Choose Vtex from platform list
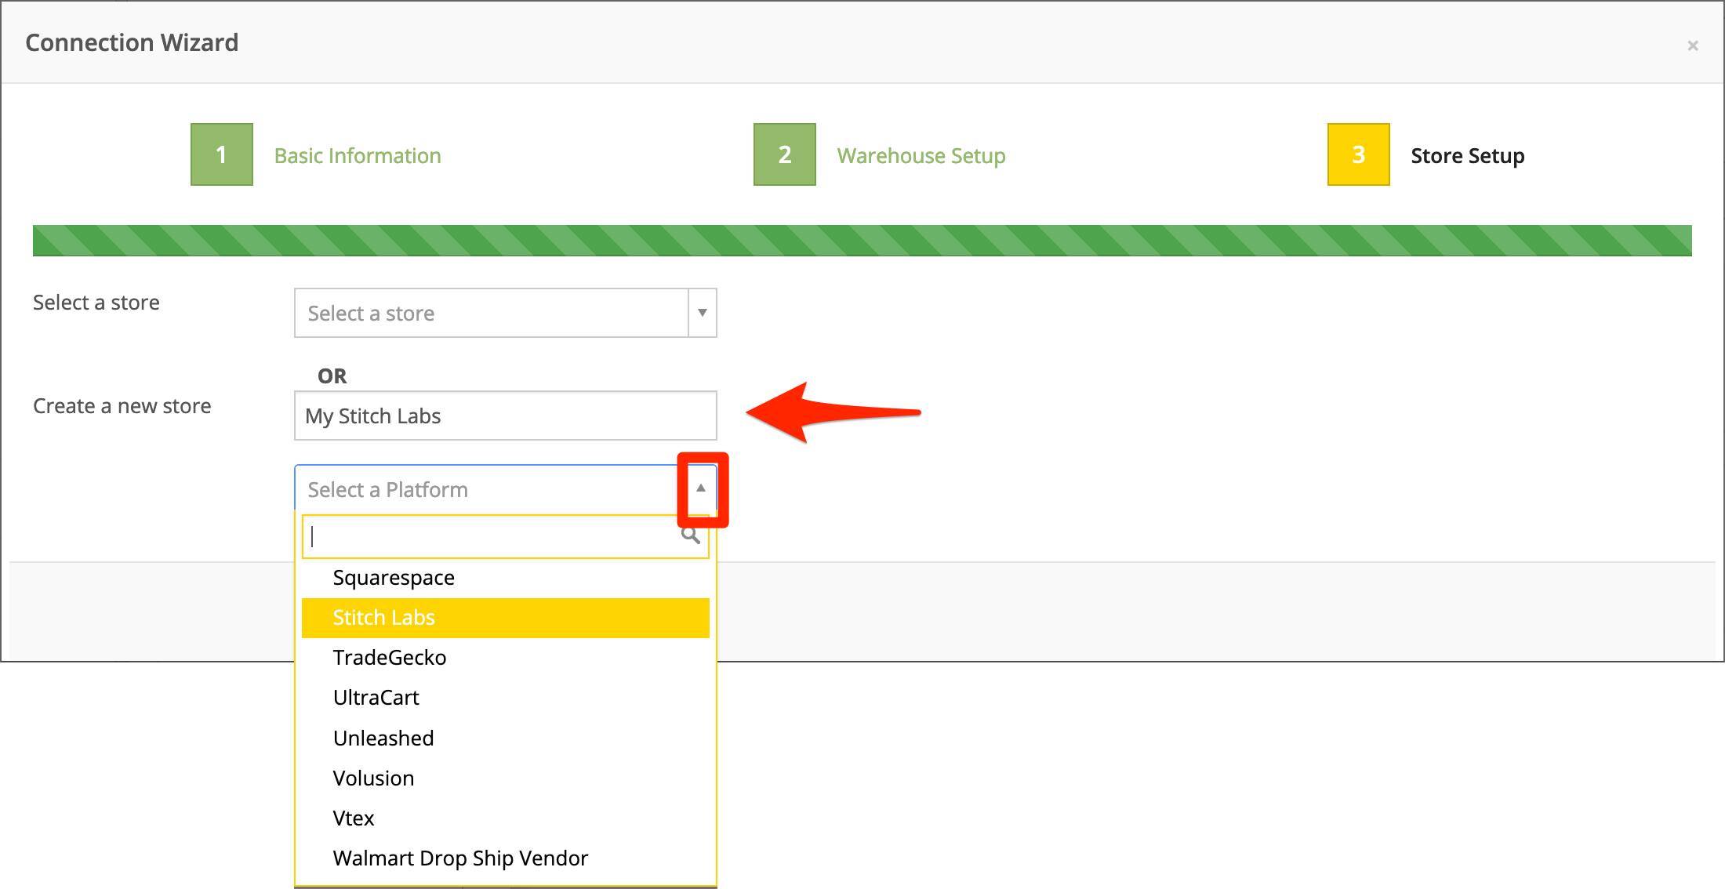Viewport: 1725px width, 889px height. tap(506, 818)
